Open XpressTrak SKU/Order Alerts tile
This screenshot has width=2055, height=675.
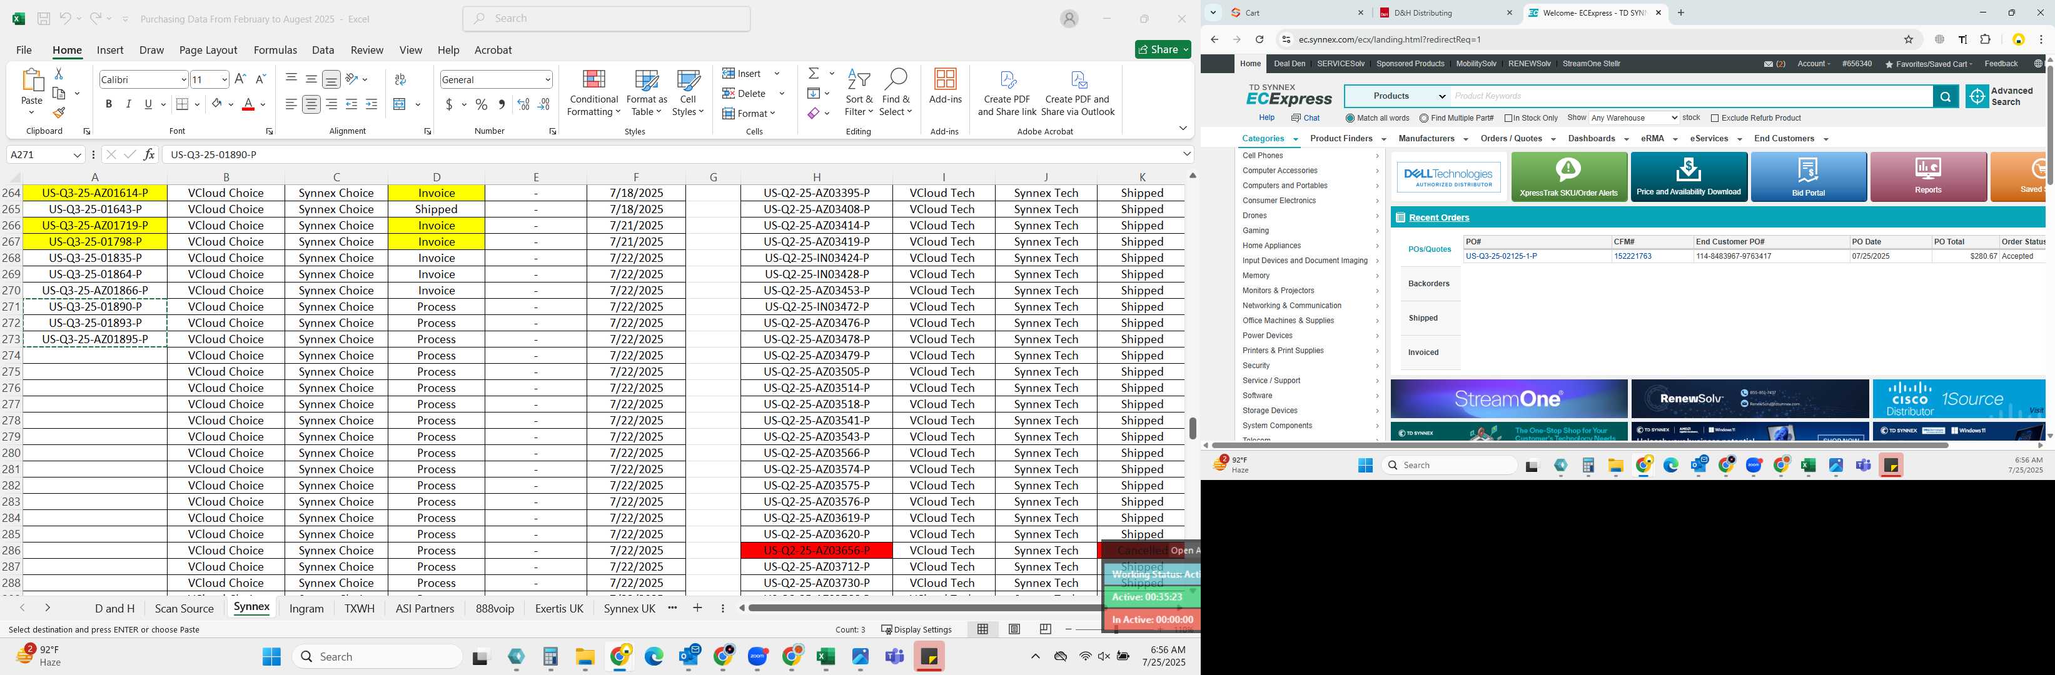[x=1568, y=177]
